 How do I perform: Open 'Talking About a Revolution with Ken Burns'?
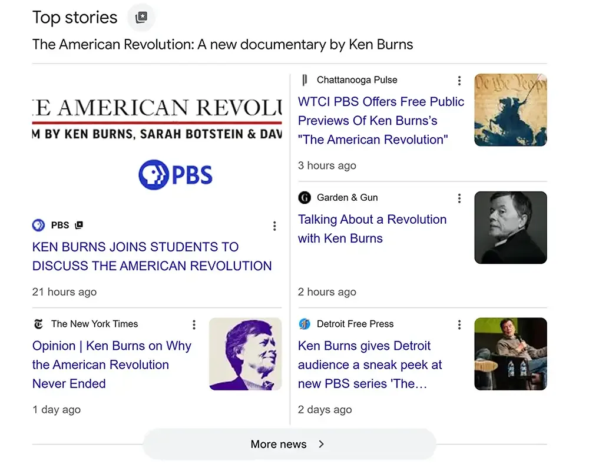coord(372,228)
